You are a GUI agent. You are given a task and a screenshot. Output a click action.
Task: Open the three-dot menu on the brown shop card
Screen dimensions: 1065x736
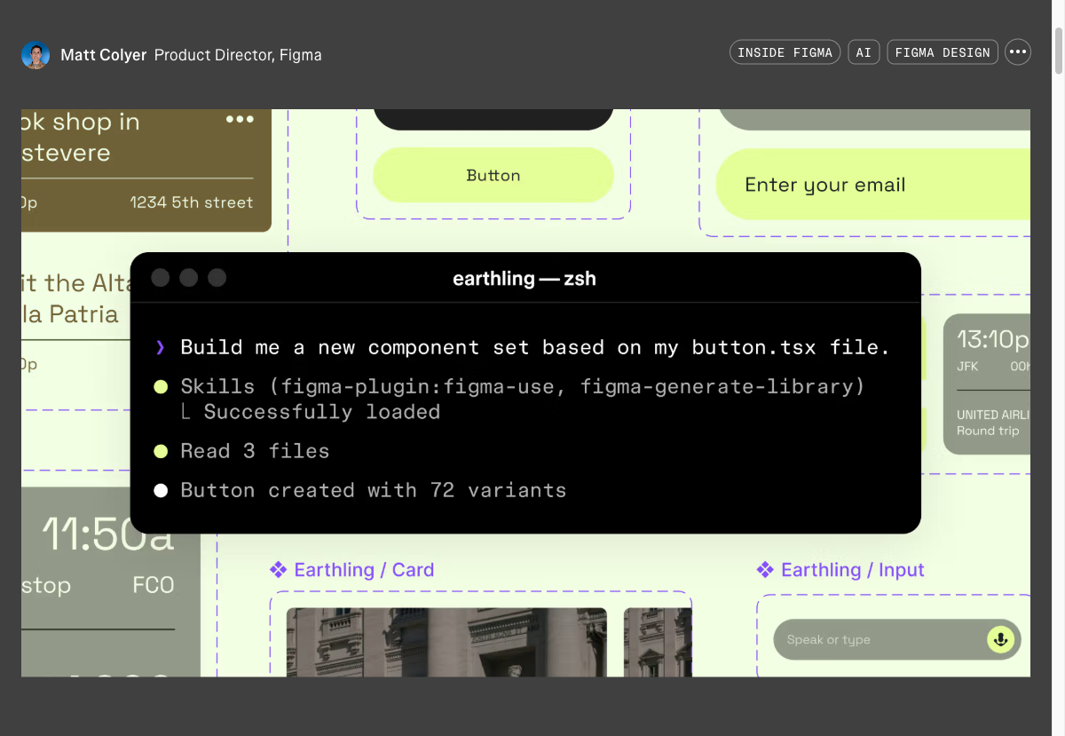tap(240, 120)
